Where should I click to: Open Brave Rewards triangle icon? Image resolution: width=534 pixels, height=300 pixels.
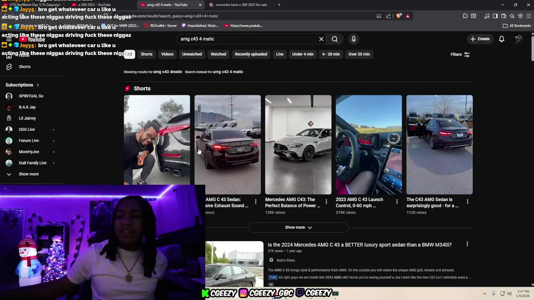point(408,16)
